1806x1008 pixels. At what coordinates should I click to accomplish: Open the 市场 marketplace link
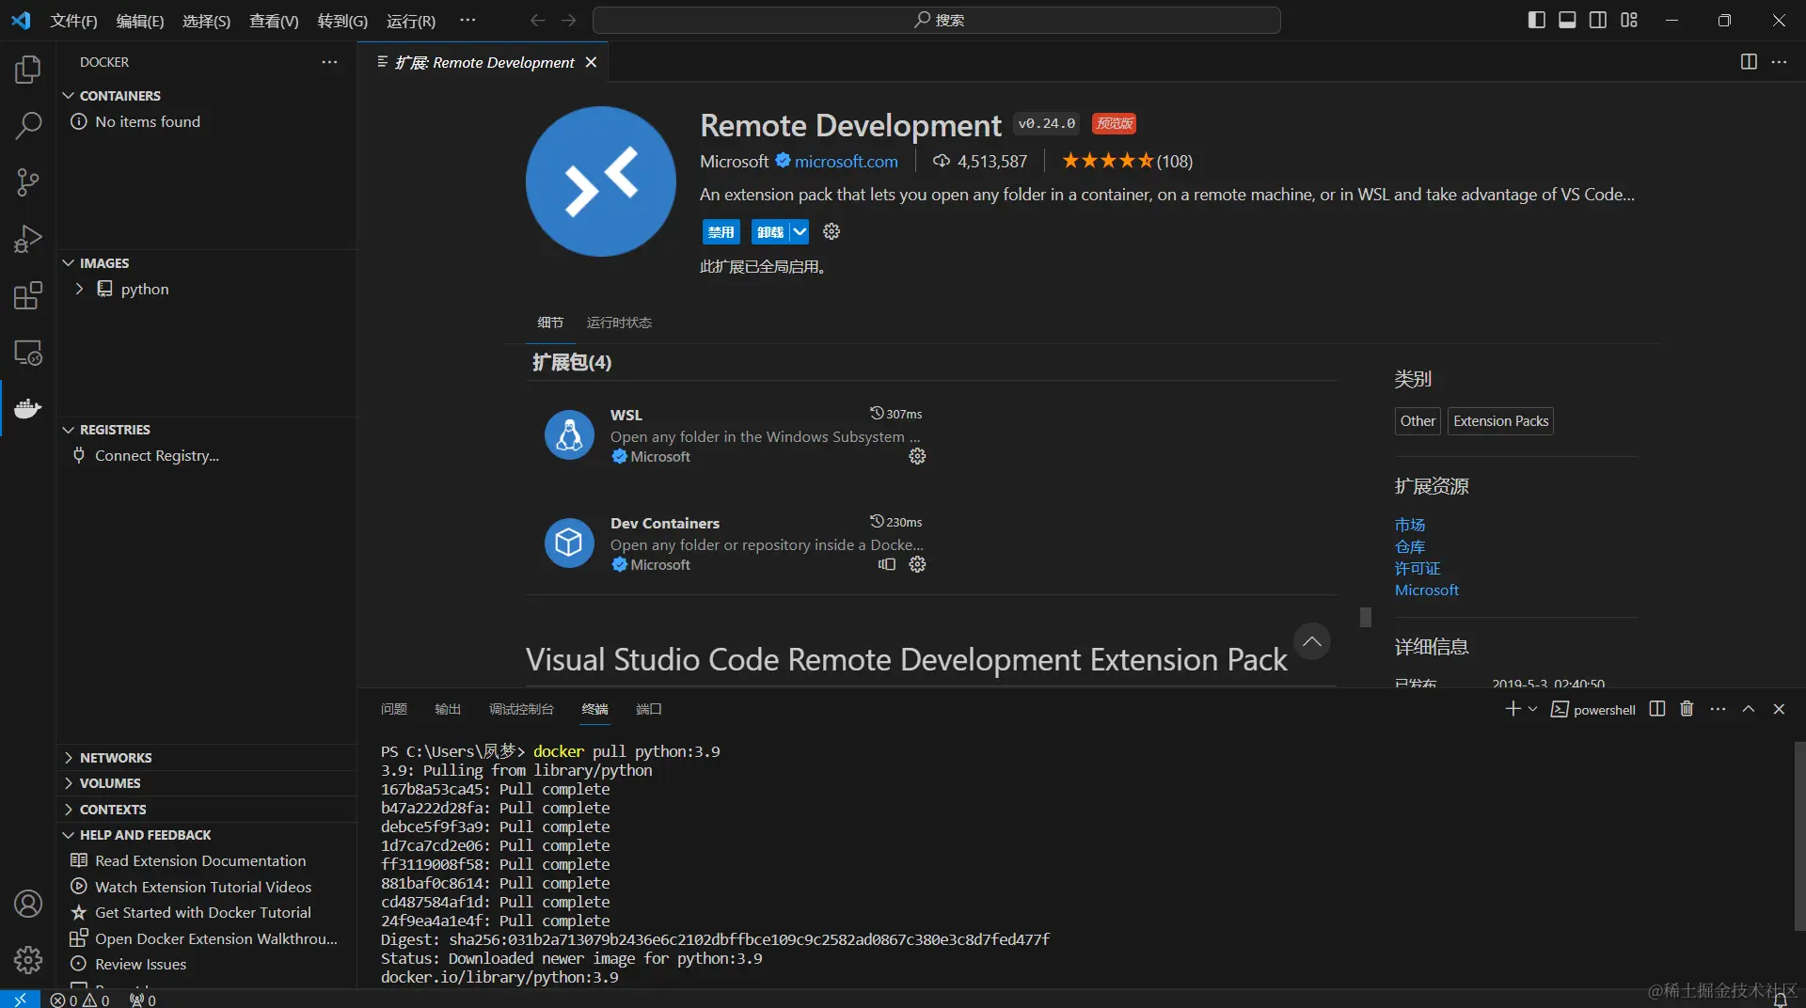click(1409, 525)
